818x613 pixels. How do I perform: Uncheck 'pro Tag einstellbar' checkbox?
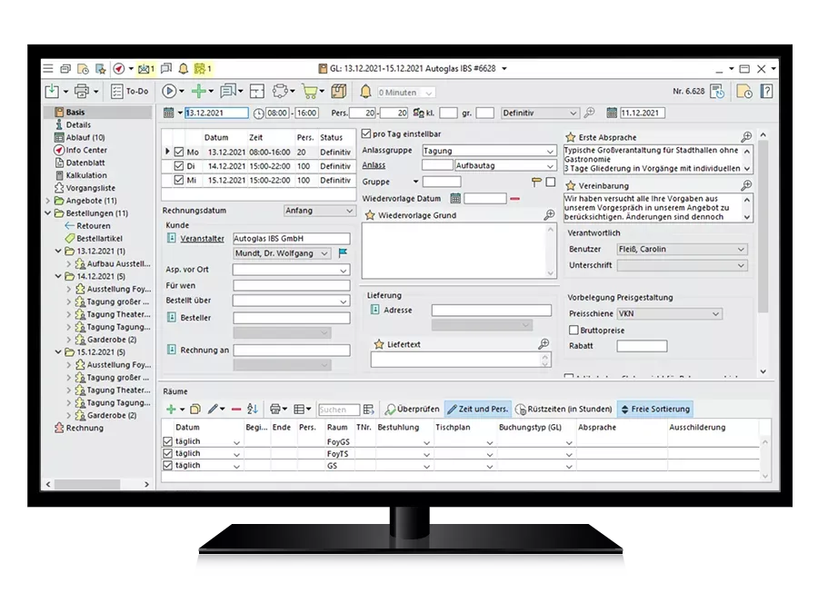[x=366, y=134]
